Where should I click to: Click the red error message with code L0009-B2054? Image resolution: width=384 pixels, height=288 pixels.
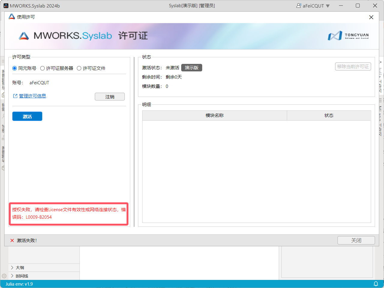coord(69,213)
